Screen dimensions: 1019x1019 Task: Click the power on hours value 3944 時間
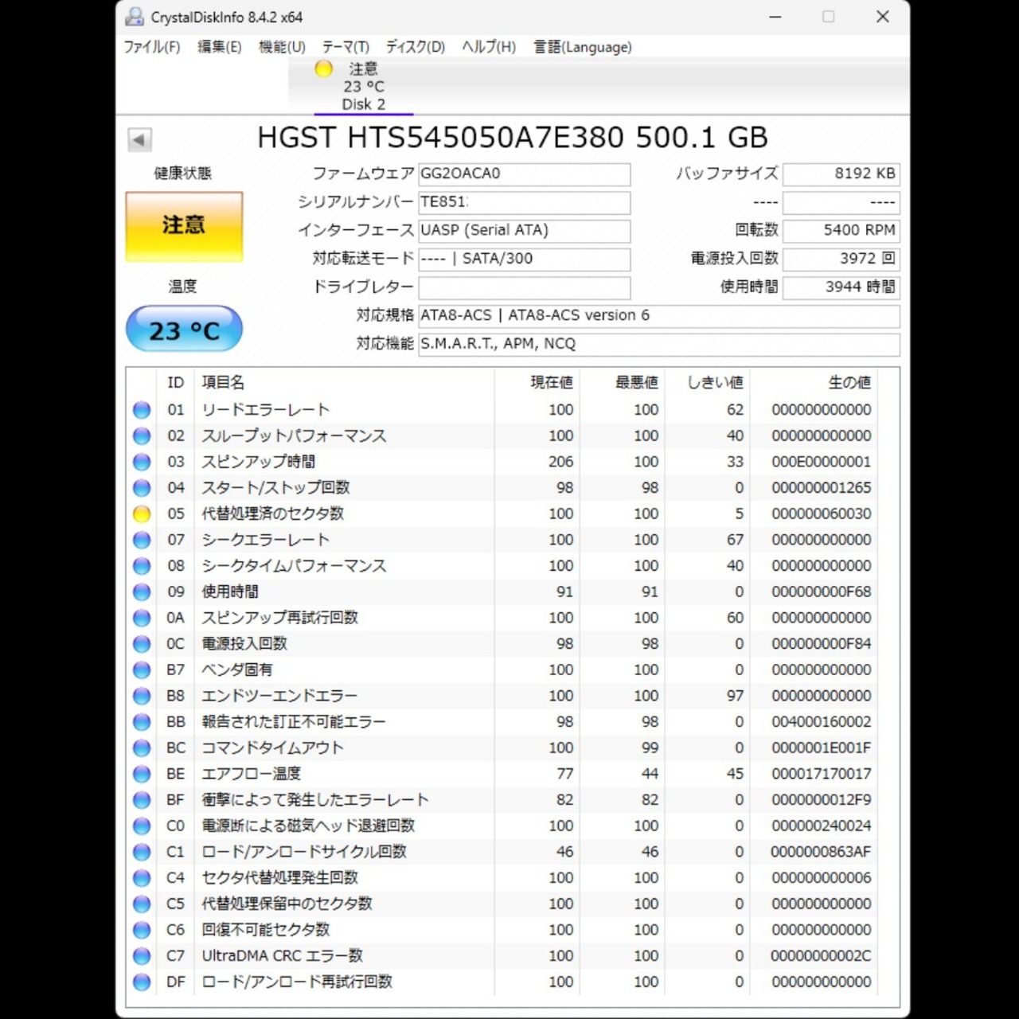(x=841, y=287)
